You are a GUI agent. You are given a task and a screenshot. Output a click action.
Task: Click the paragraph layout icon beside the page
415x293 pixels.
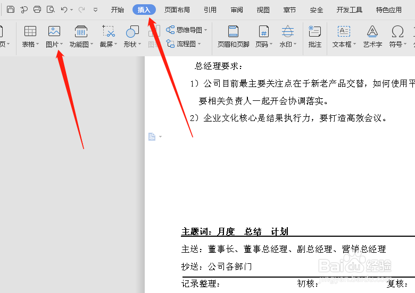152,137
